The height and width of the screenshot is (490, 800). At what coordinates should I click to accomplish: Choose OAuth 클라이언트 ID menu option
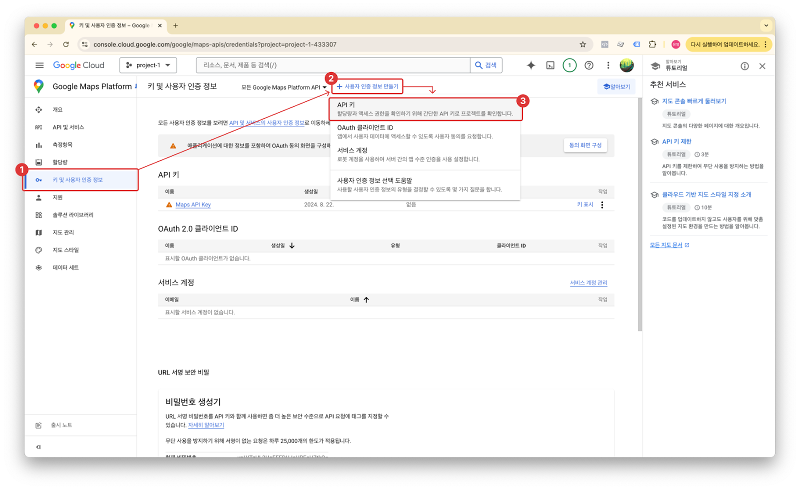425,131
